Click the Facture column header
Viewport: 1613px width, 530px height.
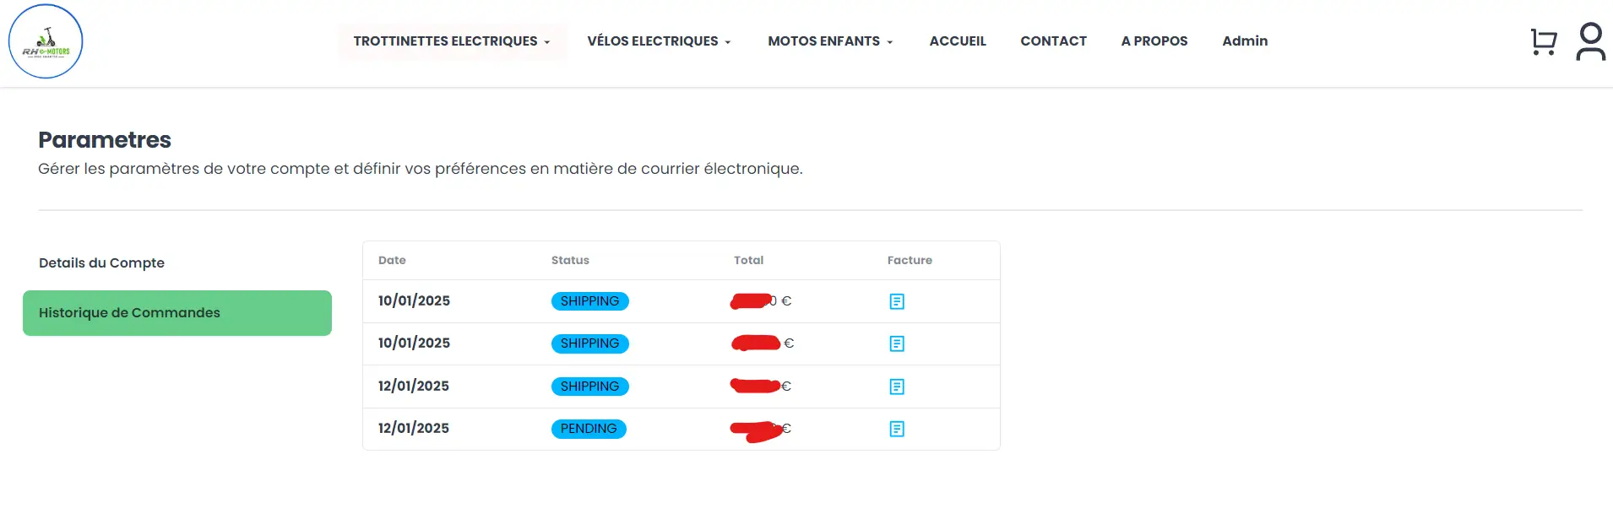(x=910, y=261)
